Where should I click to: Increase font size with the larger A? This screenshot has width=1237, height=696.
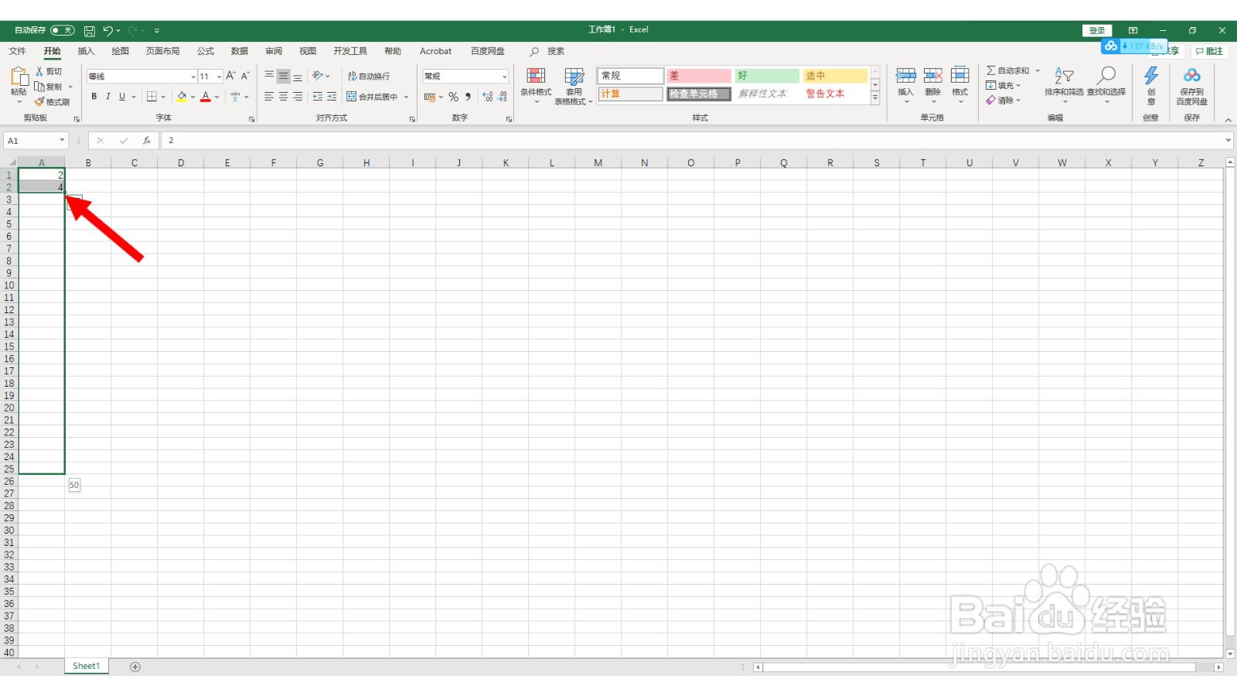point(230,76)
